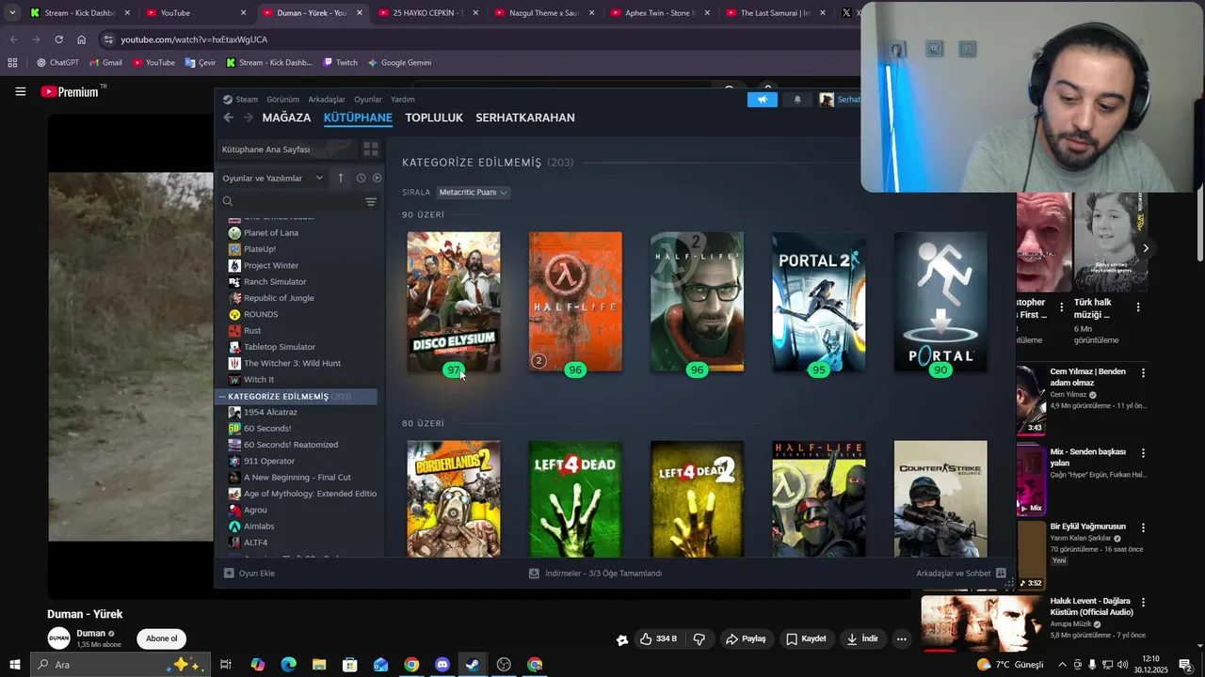Image resolution: width=1205 pixels, height=677 pixels.
Task: Switch library to grid collections view icon
Action: click(x=371, y=150)
